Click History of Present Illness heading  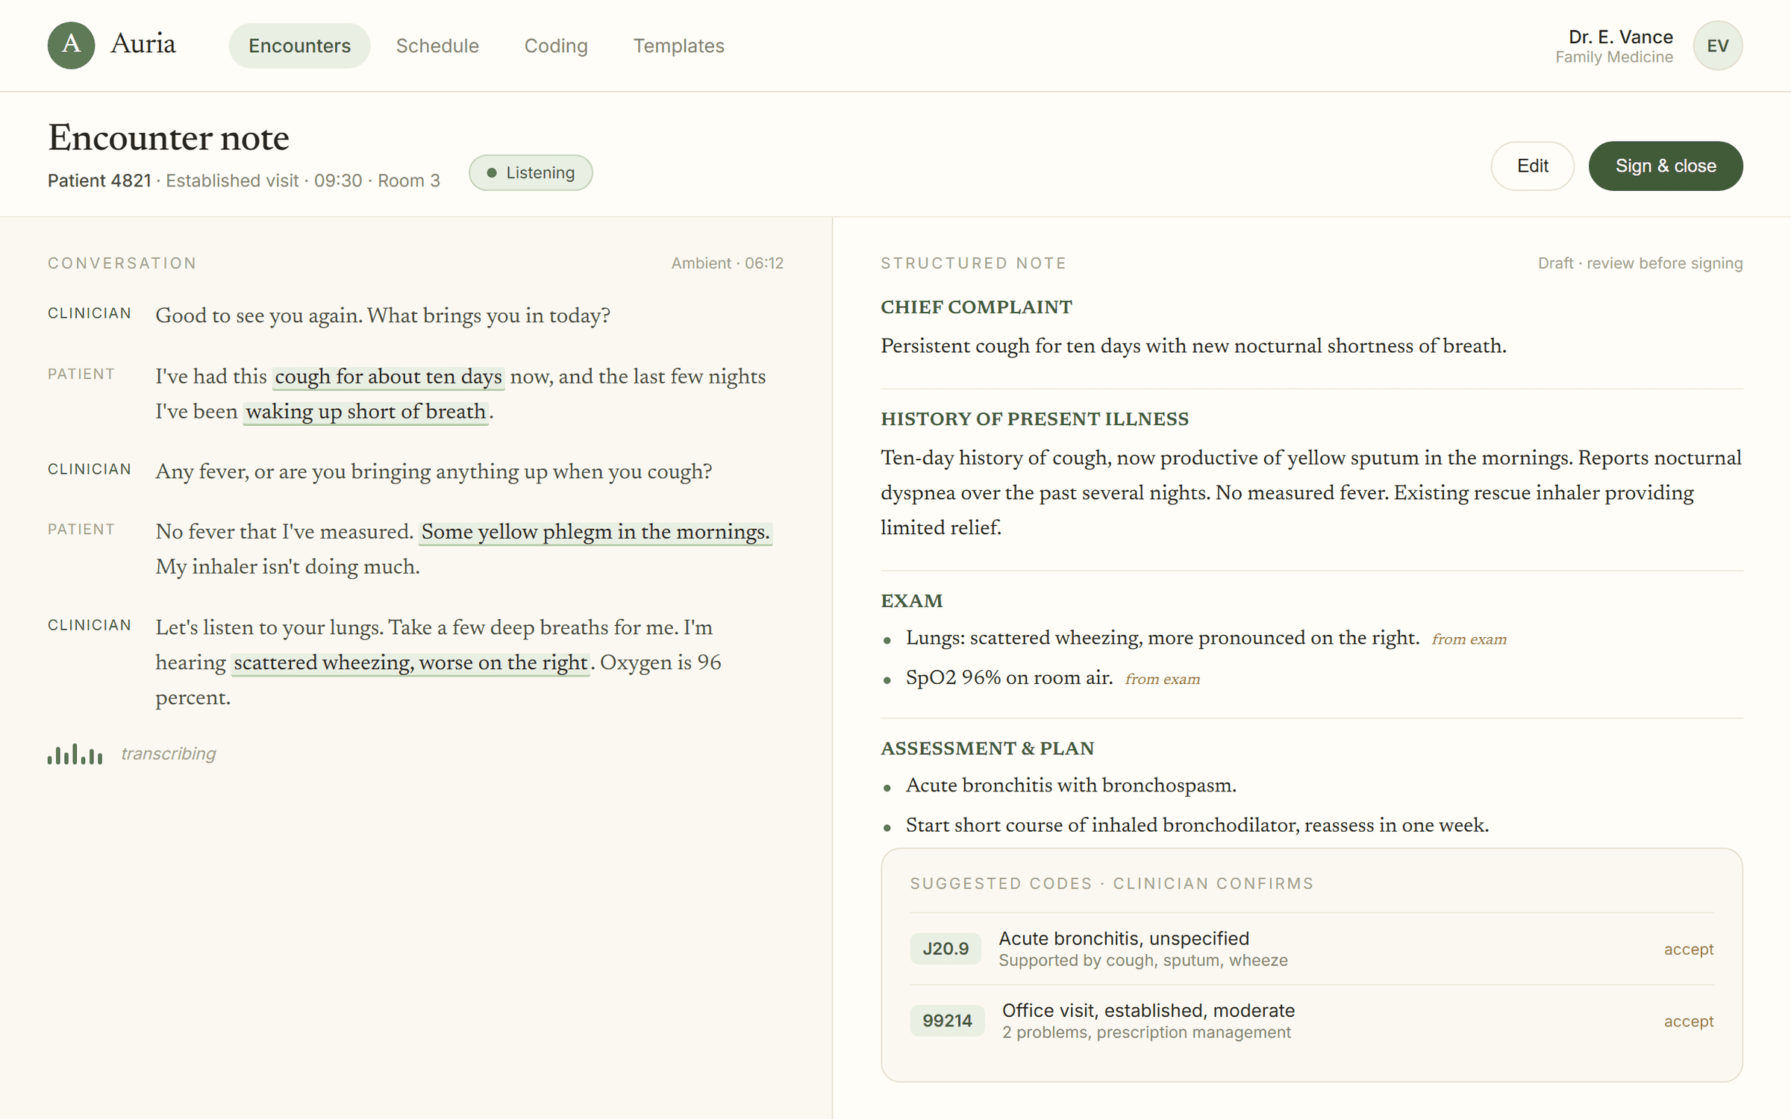tap(1034, 419)
